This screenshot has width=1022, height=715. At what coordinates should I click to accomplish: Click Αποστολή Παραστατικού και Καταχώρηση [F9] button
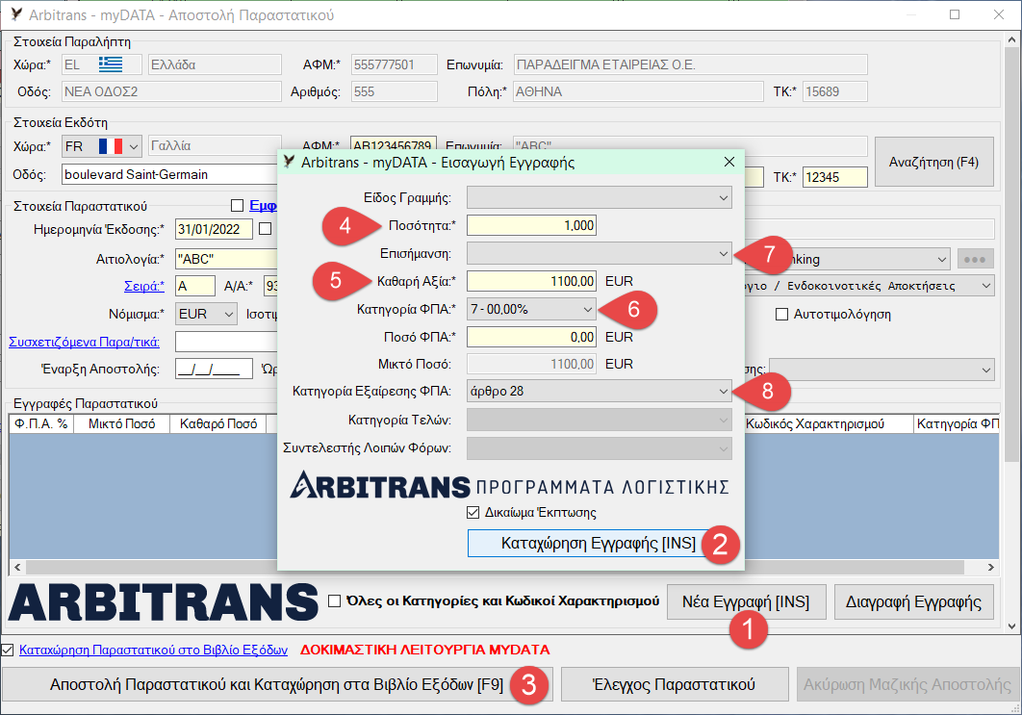277,684
